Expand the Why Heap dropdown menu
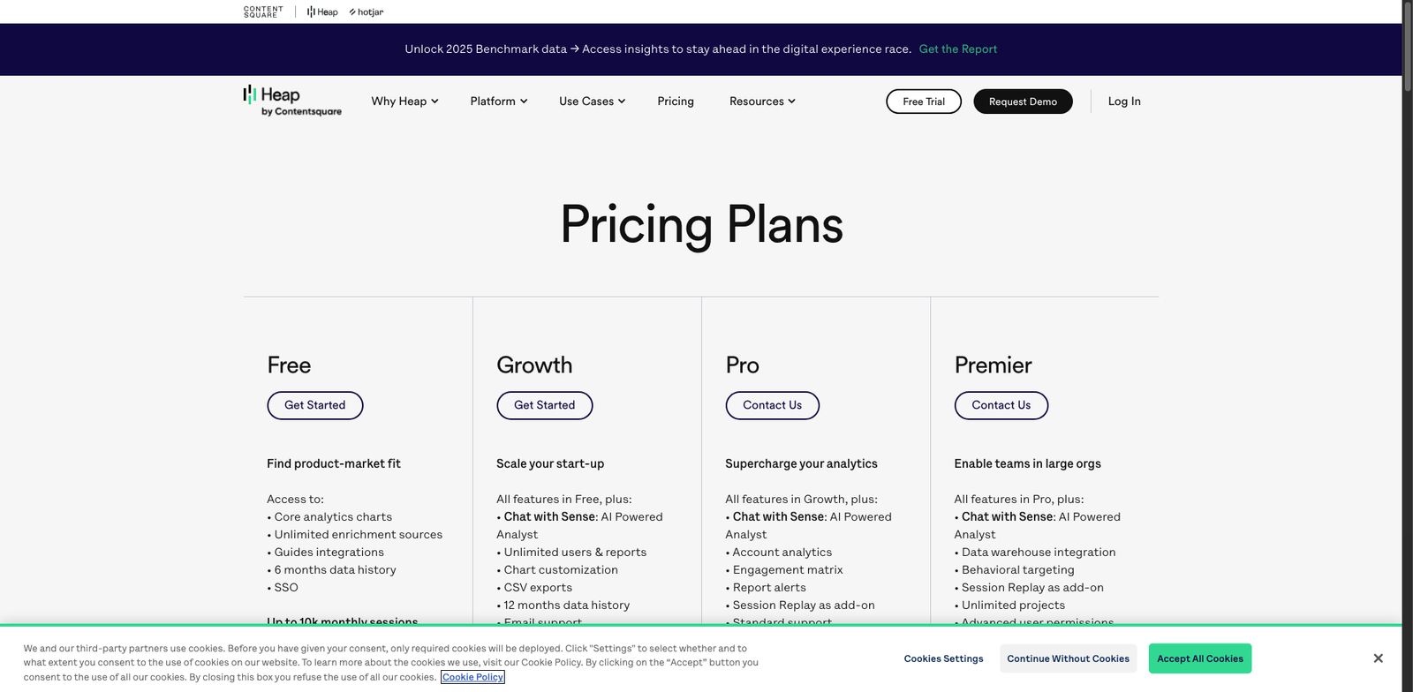 (x=404, y=102)
